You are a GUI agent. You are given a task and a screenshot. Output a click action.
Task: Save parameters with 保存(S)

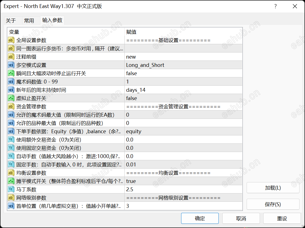click(x=273, y=204)
